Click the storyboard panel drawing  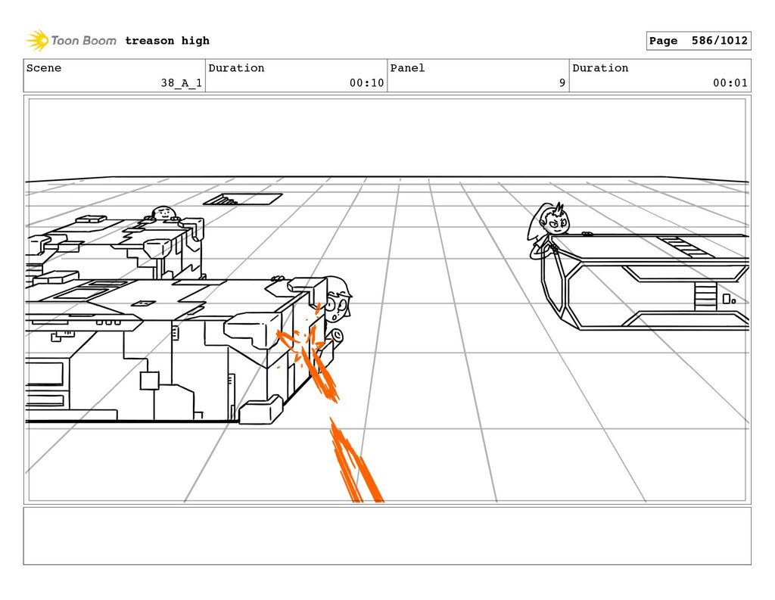[387, 300]
